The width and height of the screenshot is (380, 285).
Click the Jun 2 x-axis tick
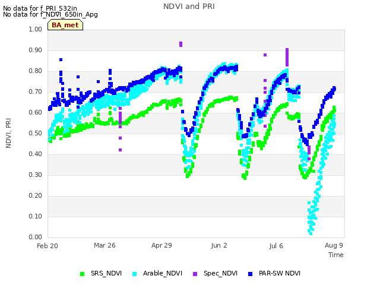(219, 245)
